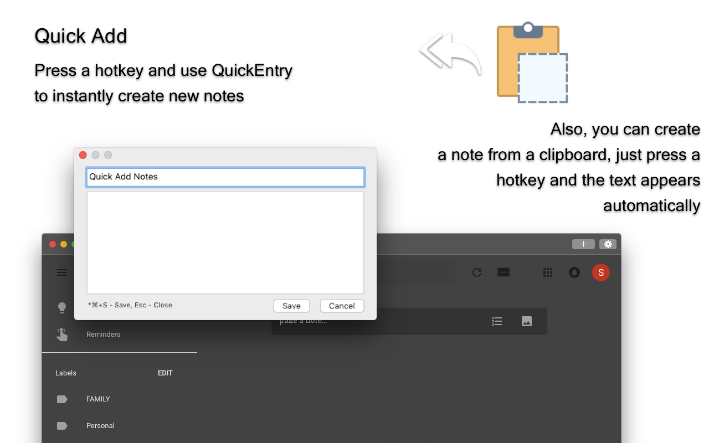Open Keep notifications bell
The height and width of the screenshot is (443, 709).
(574, 272)
